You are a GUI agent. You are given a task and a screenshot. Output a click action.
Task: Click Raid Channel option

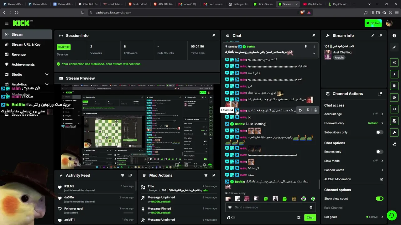[333, 208]
